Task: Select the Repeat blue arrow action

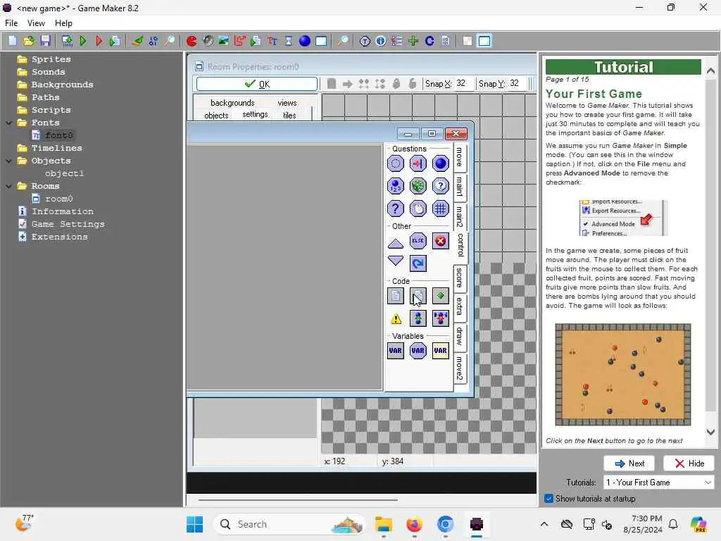Action: (418, 263)
